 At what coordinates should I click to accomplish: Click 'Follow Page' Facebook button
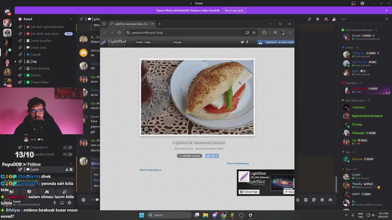[249, 192]
